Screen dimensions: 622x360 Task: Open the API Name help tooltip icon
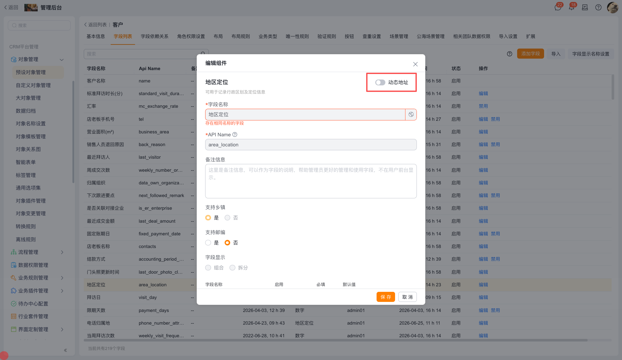tap(235, 135)
